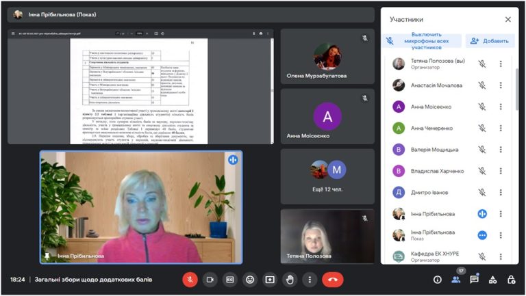
Task: Open options menu for speaking Інна Прібильнова row
Action: pyautogui.click(x=501, y=214)
